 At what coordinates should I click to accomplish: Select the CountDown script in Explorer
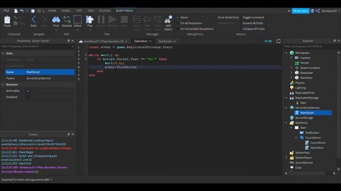point(318,143)
